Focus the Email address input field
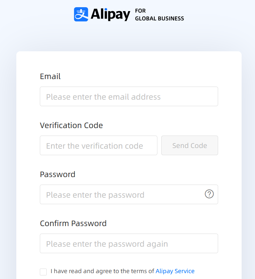Viewport: 255px width, 279px height. tap(129, 96)
